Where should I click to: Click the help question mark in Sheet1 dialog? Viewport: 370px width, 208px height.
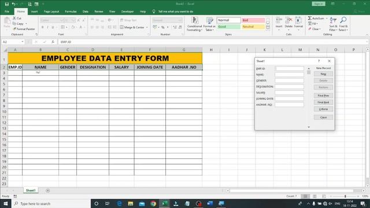[x=319, y=61]
